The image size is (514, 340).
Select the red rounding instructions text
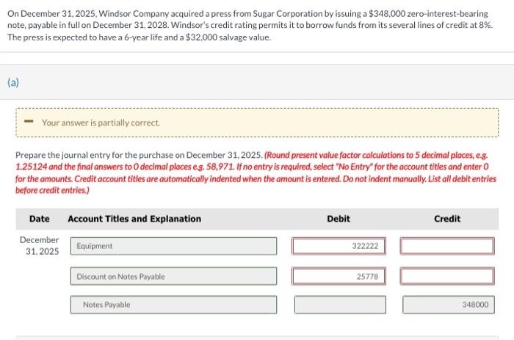(256, 173)
